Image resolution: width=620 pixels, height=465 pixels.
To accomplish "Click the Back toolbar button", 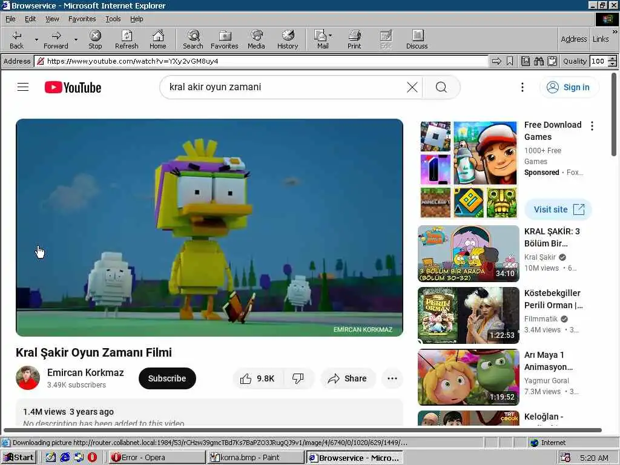I will [16, 39].
